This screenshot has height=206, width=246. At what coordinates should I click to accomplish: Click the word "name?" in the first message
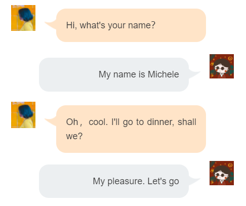142,25
